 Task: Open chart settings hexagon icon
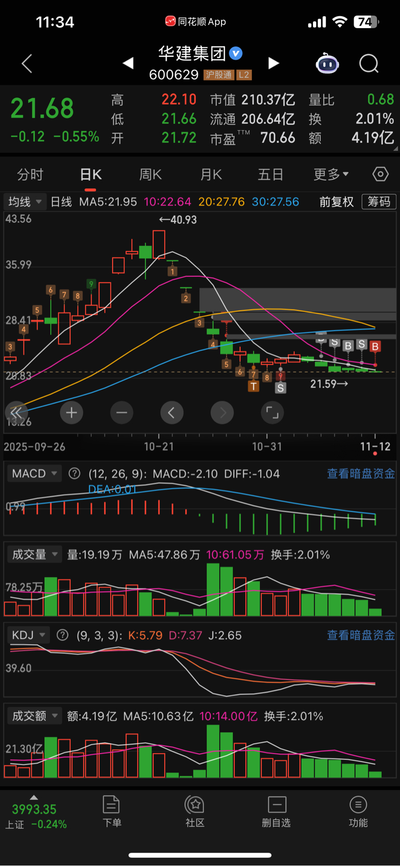point(380,174)
